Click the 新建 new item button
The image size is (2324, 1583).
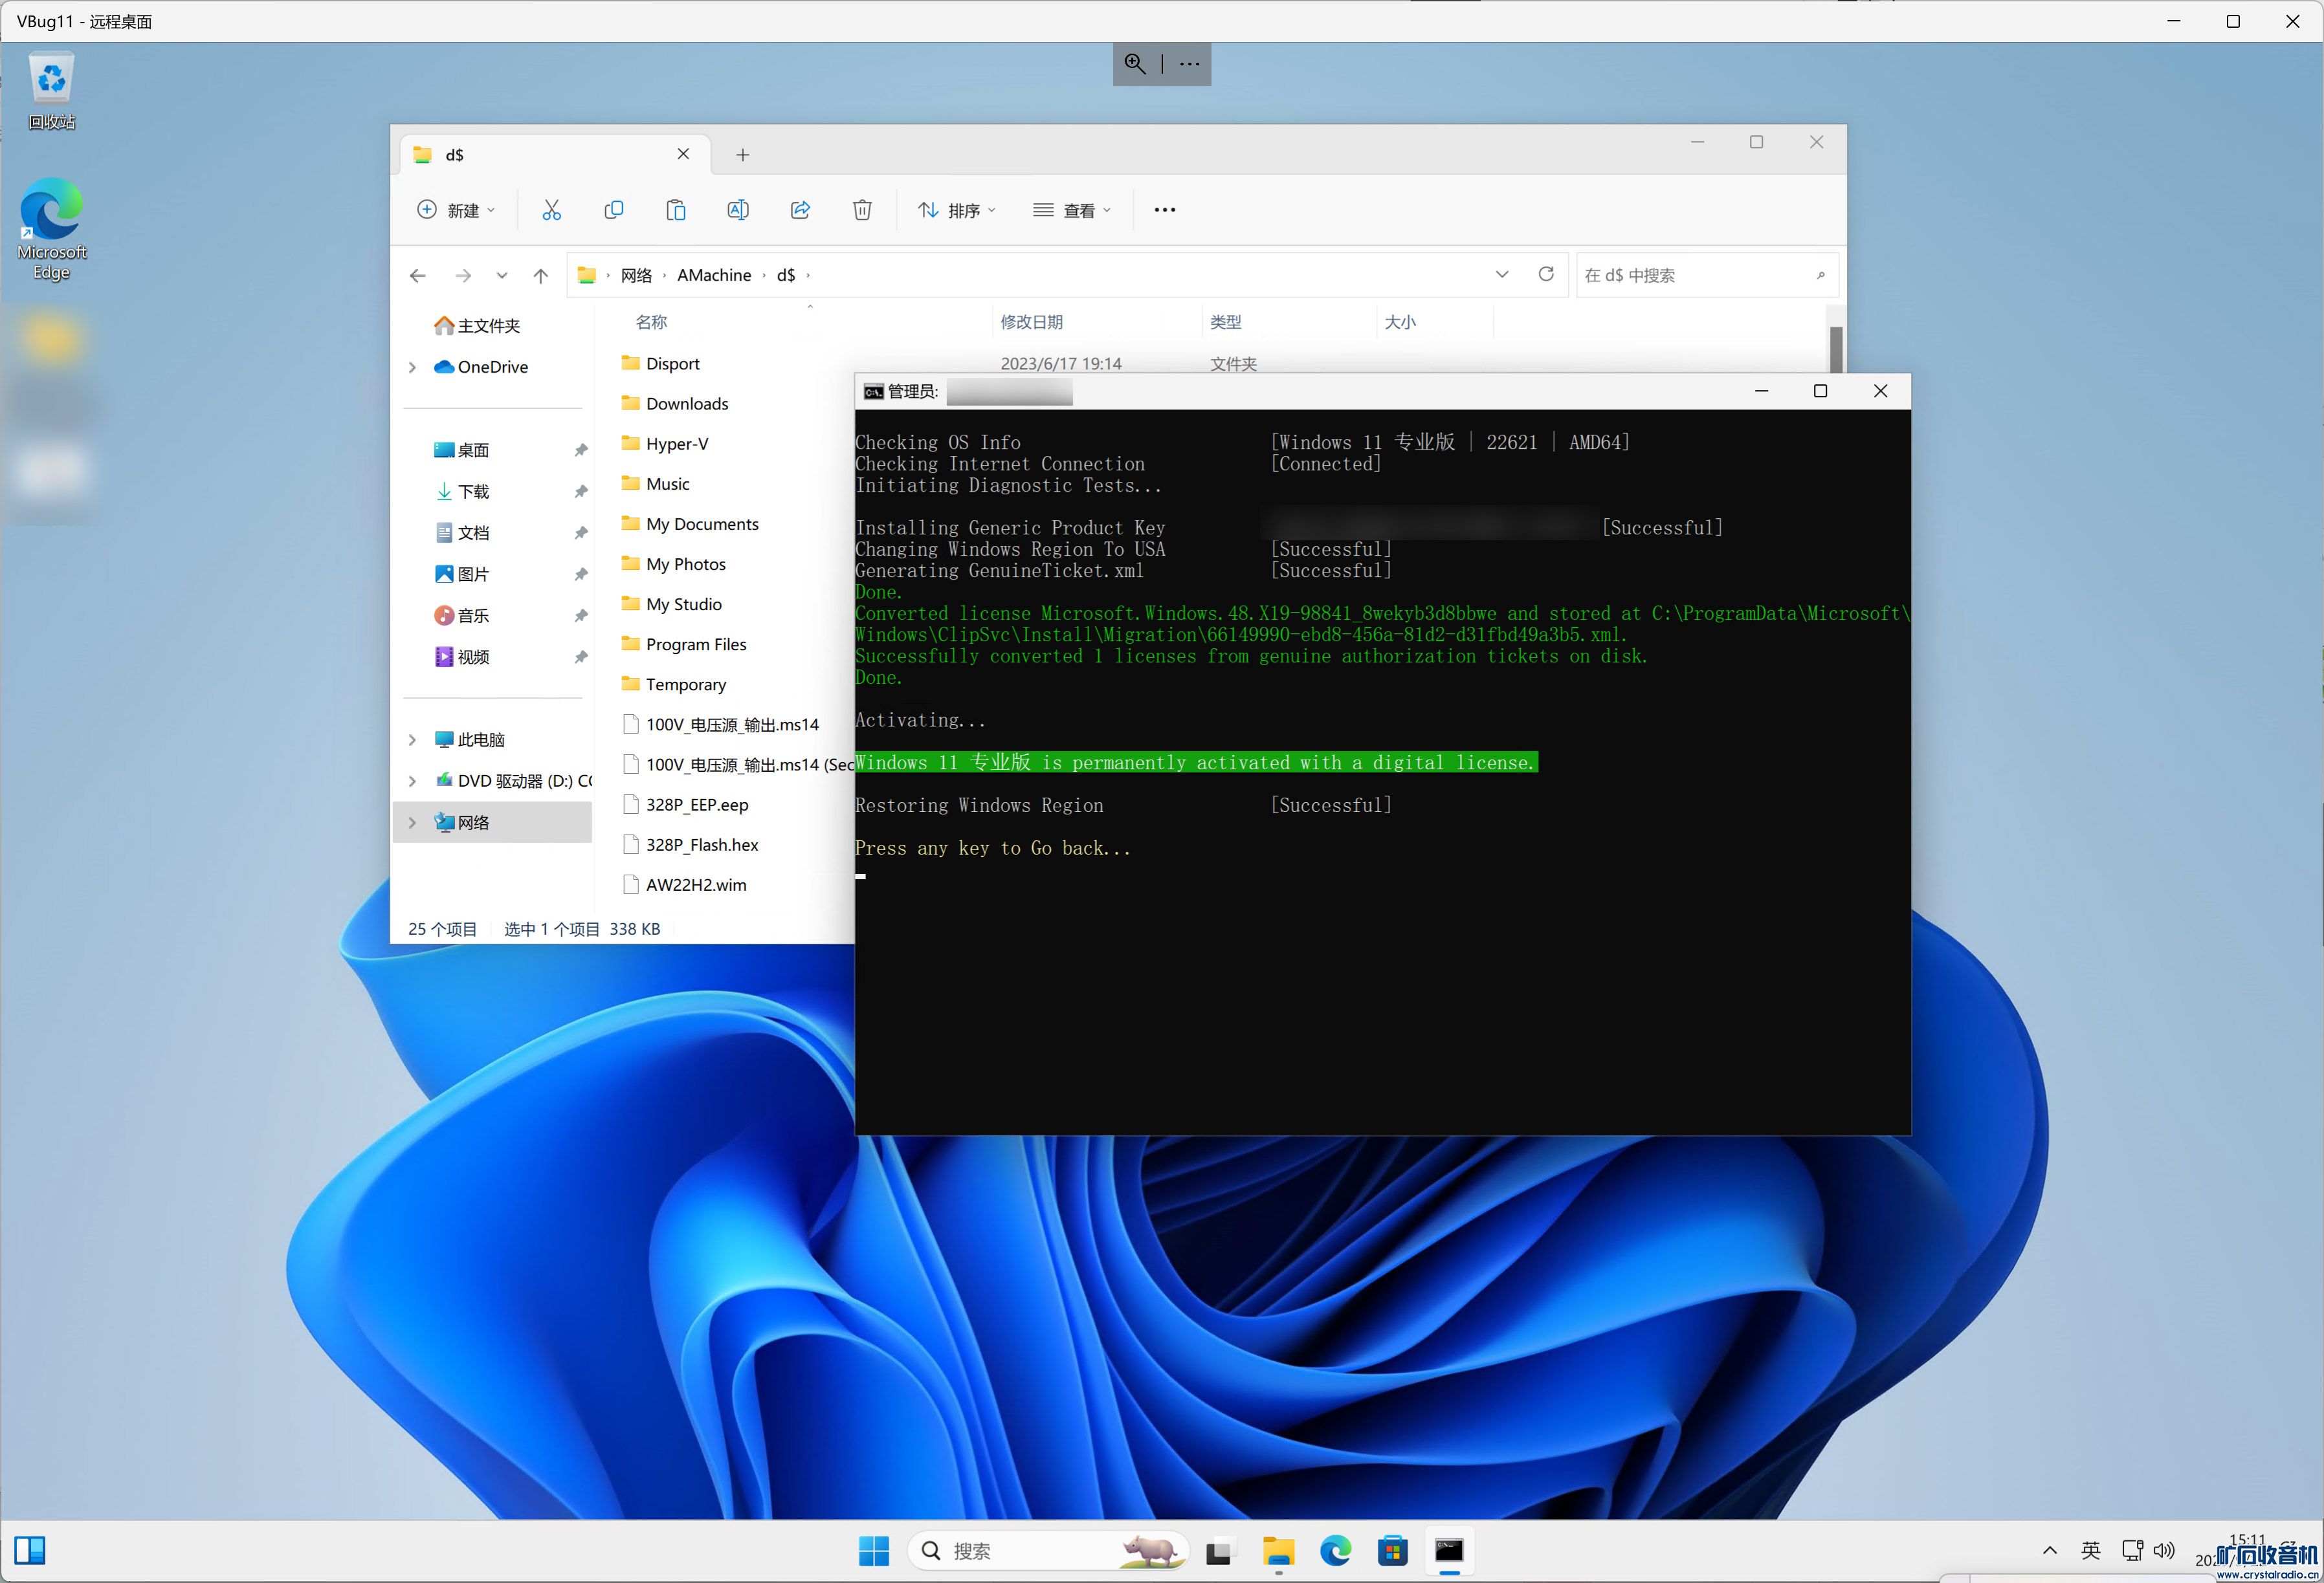coord(455,210)
